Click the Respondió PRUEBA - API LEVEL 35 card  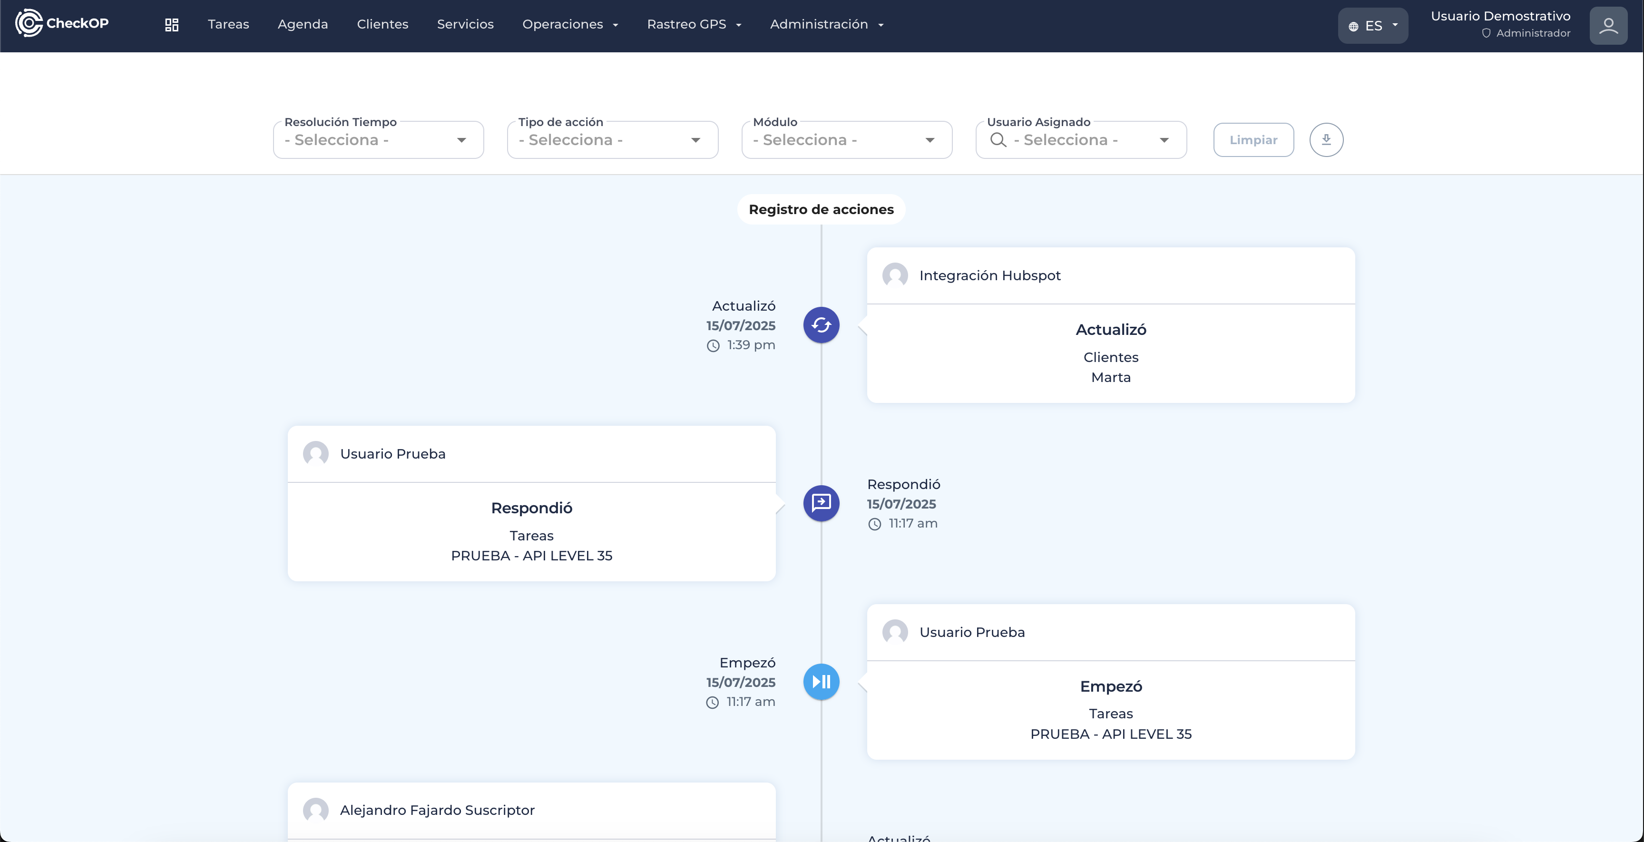coord(531,531)
